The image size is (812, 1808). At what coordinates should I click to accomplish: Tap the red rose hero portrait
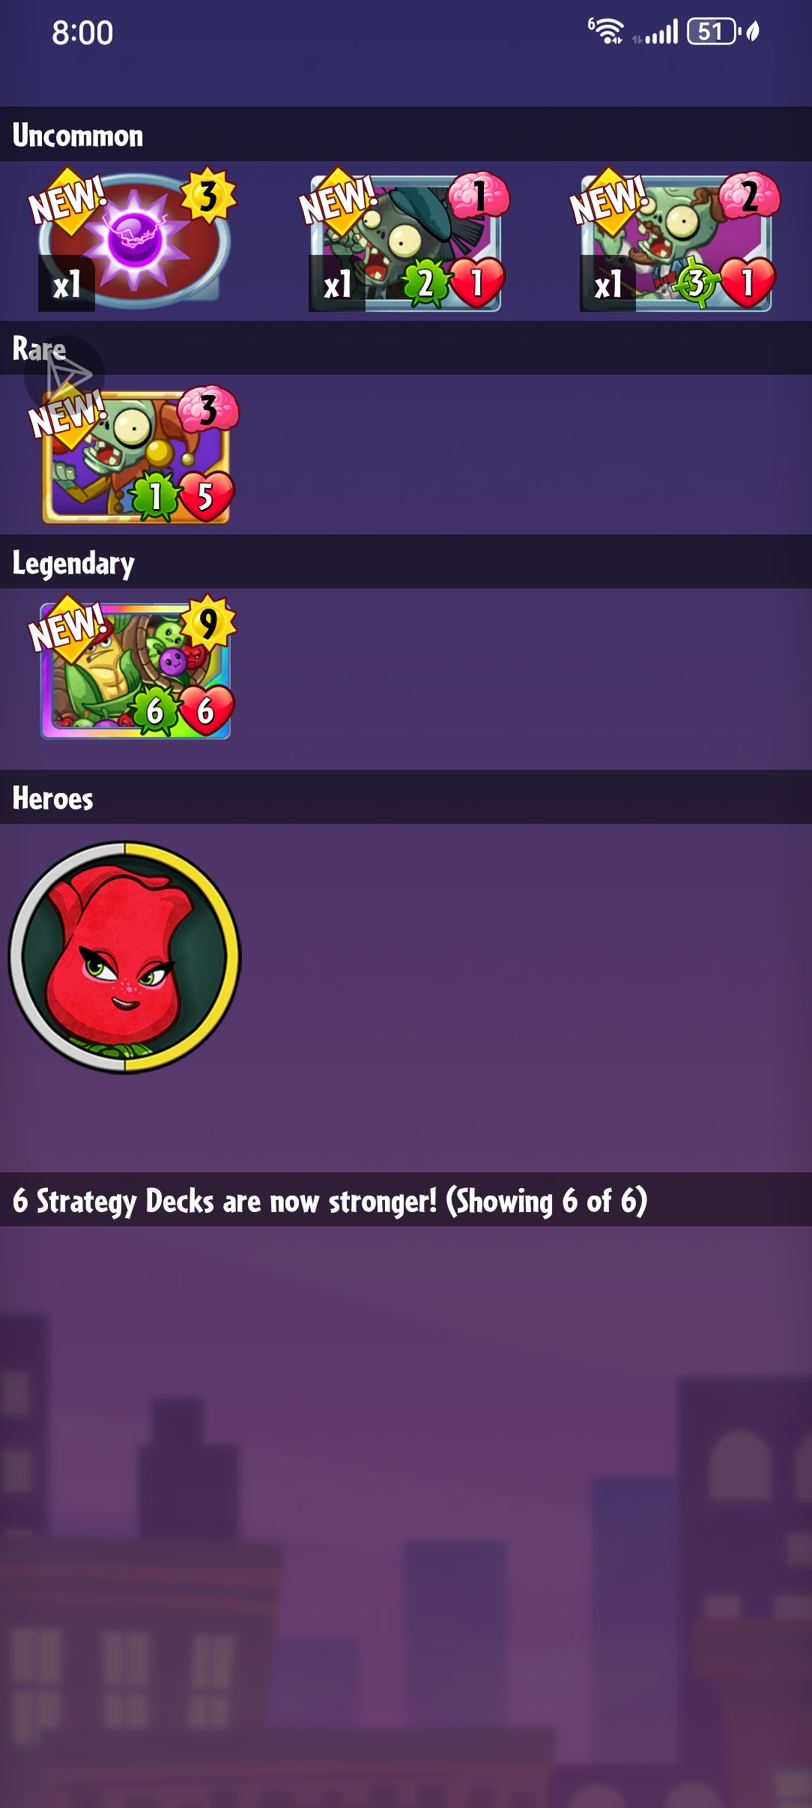[124, 957]
